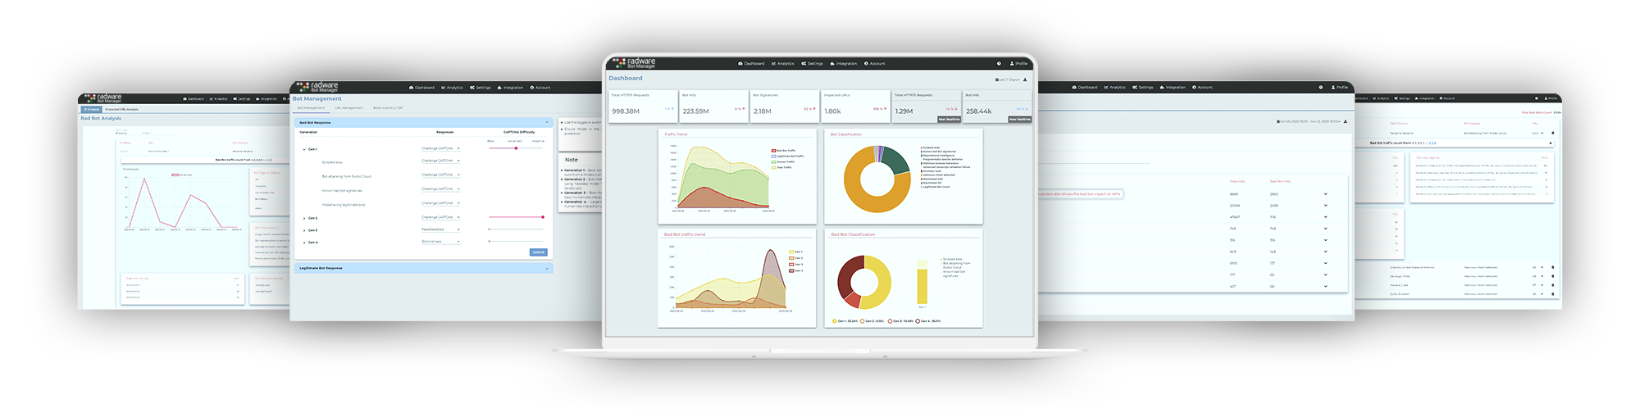Open the Scripted bots response dropdown
This screenshot has height=413, width=1640.
(441, 161)
